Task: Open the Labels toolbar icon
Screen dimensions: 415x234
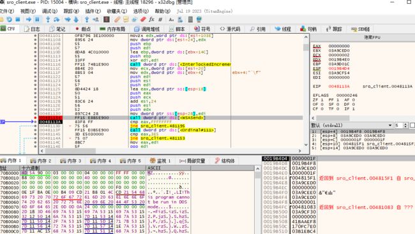Action: click(x=135, y=19)
